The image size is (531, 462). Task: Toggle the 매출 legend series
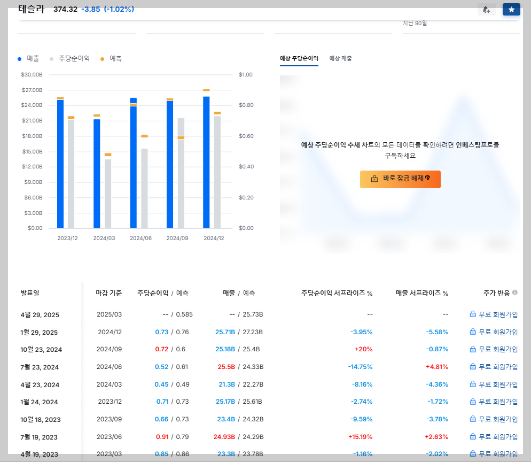pos(28,59)
